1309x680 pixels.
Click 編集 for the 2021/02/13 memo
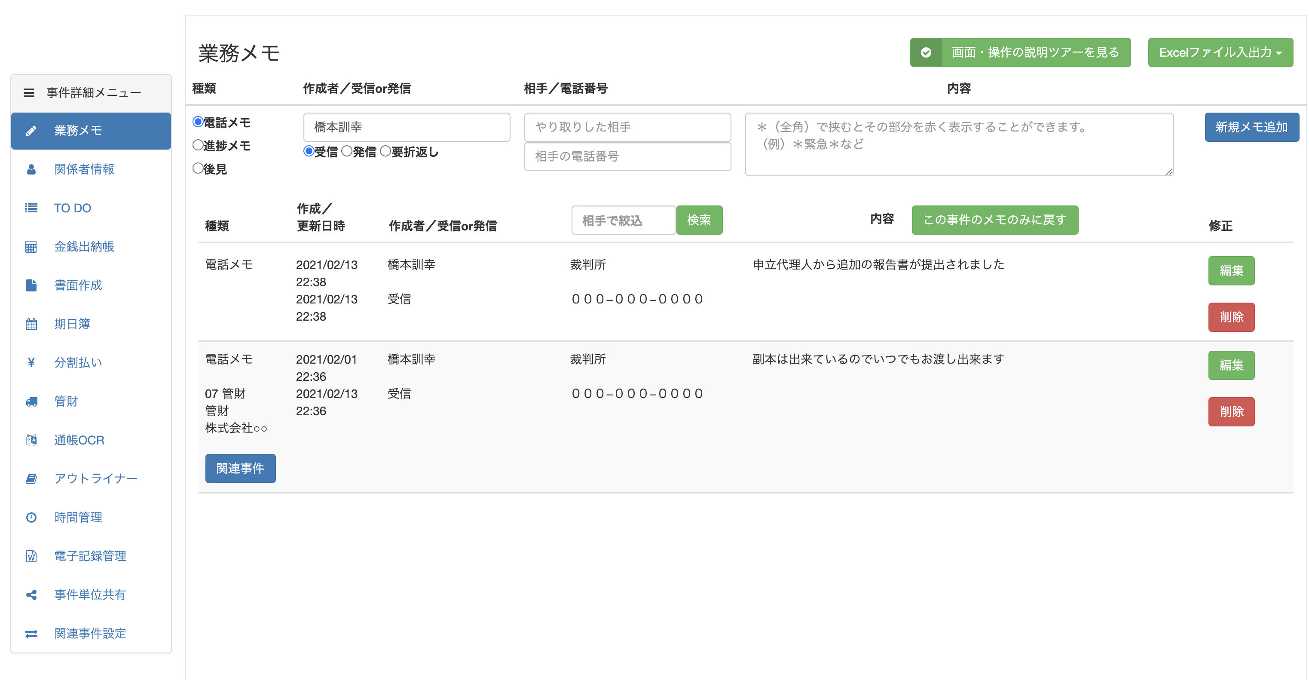[1231, 270]
